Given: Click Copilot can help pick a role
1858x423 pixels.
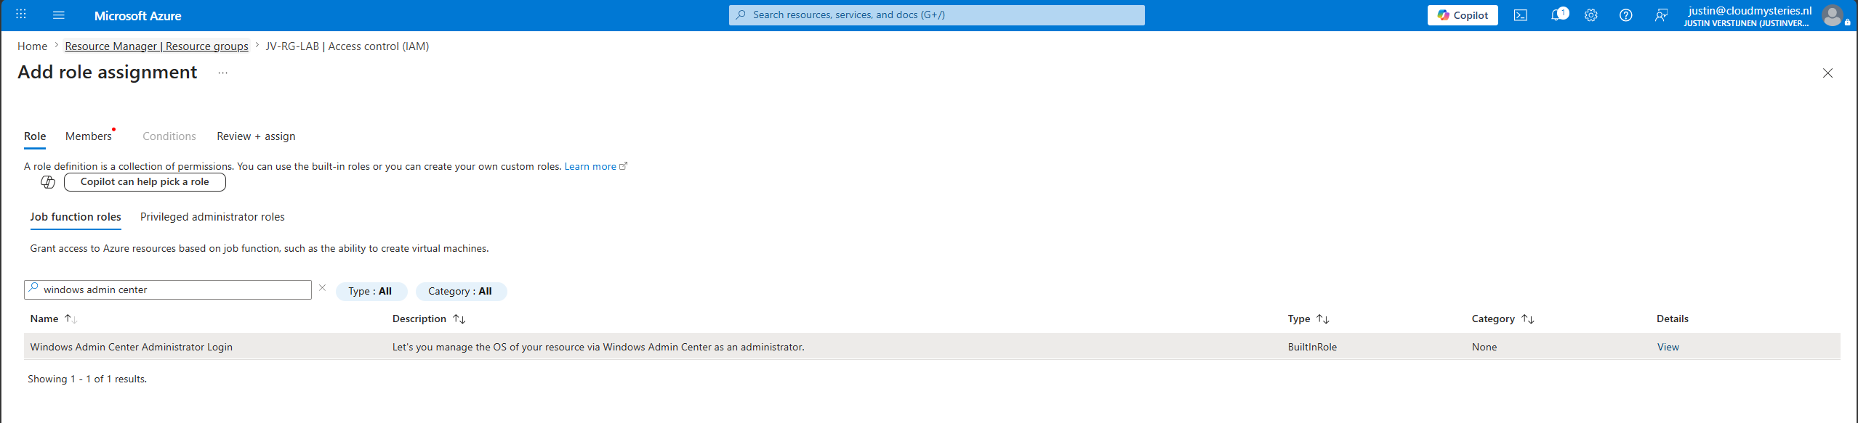Looking at the screenshot, I should [x=145, y=182].
